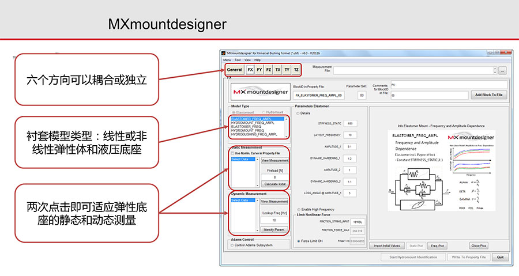Click the AMPLITUDE_2 value field
The width and height of the screenshot is (519, 276).
pyautogui.click(x=349, y=170)
